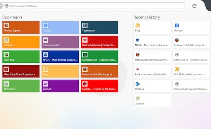Click the envelope Outlook icon in last history card
The image size is (211, 129).
(x=137, y=98)
